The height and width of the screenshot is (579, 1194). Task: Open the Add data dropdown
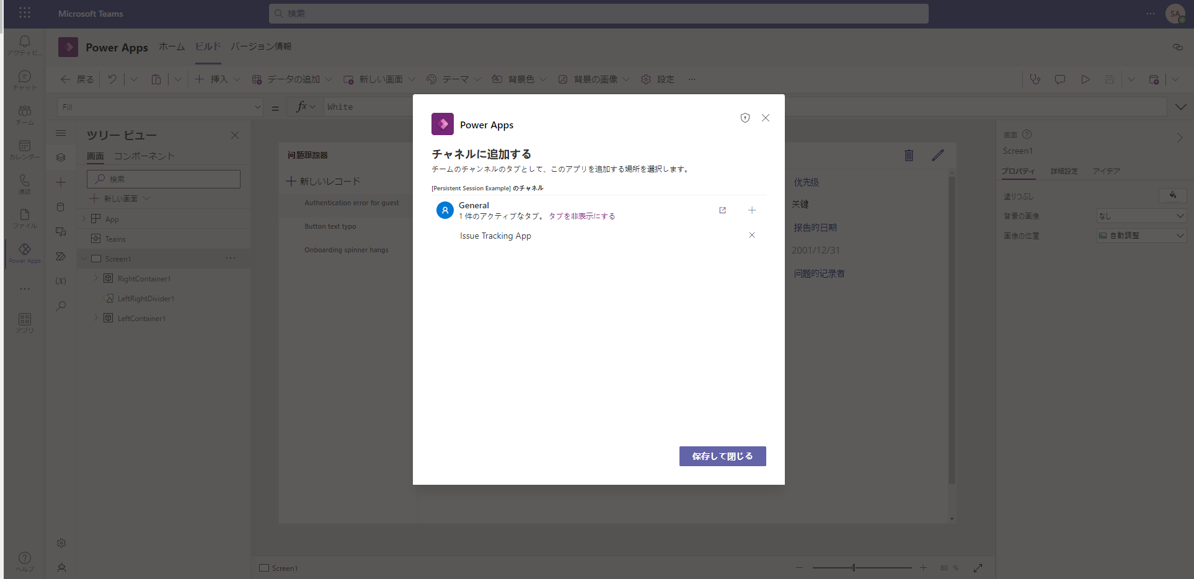click(x=292, y=79)
